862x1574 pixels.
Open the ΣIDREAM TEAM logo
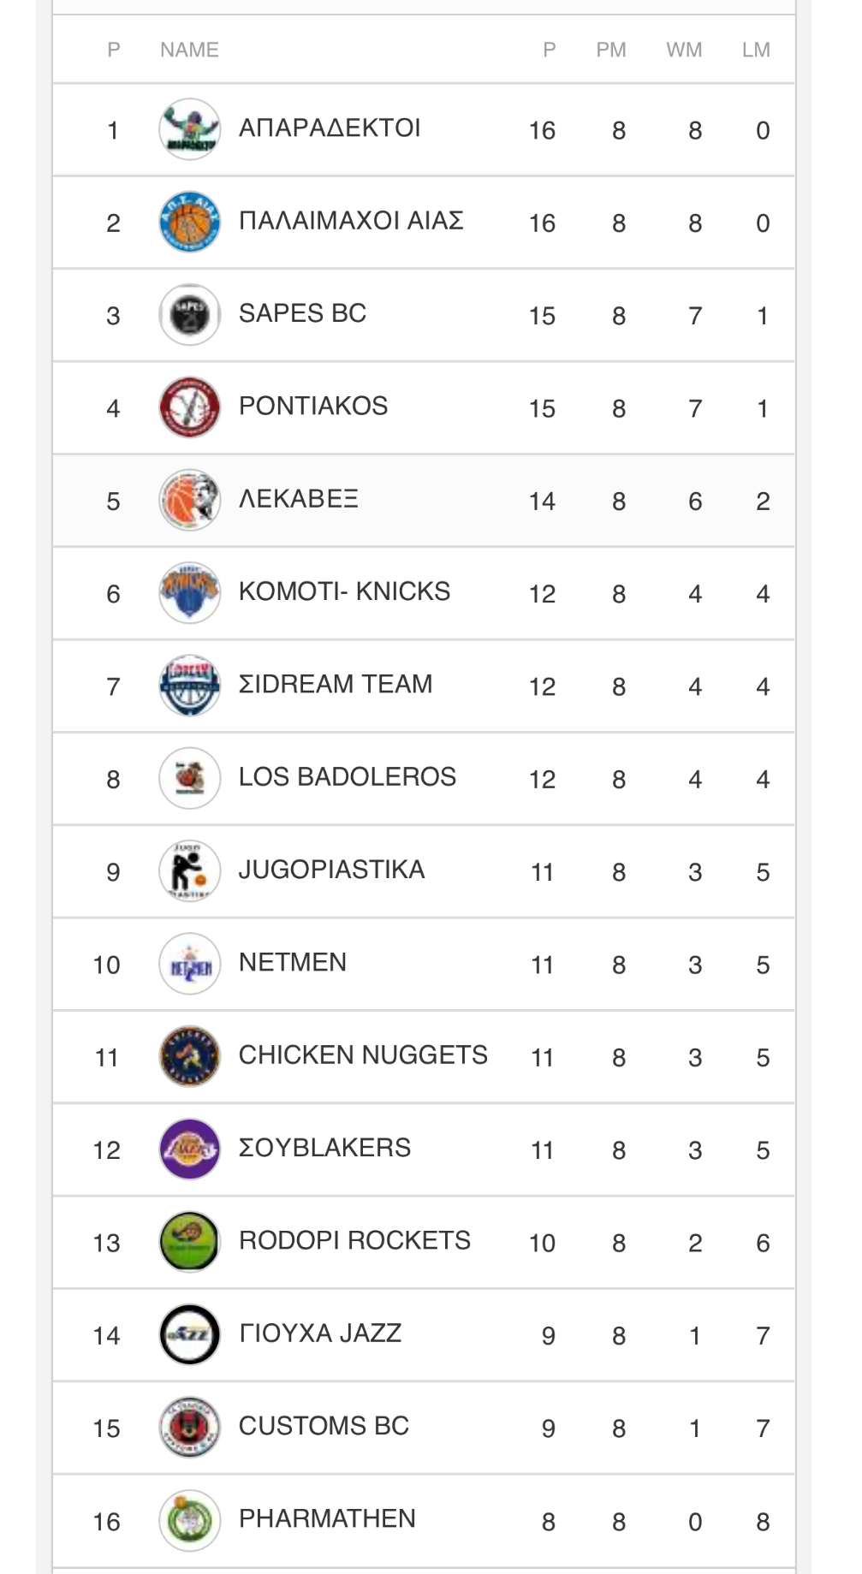[190, 686]
